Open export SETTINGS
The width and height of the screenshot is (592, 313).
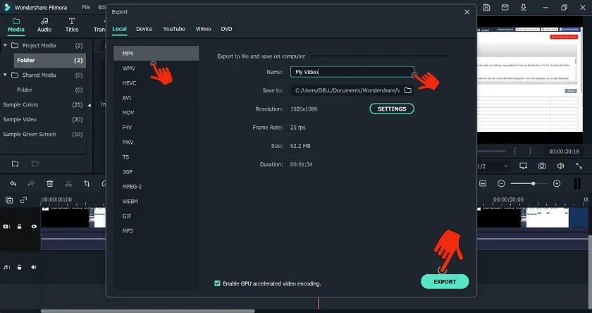pos(392,109)
